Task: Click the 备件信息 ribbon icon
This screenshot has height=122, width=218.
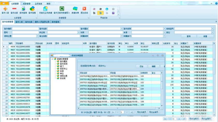Action: pos(32,9)
